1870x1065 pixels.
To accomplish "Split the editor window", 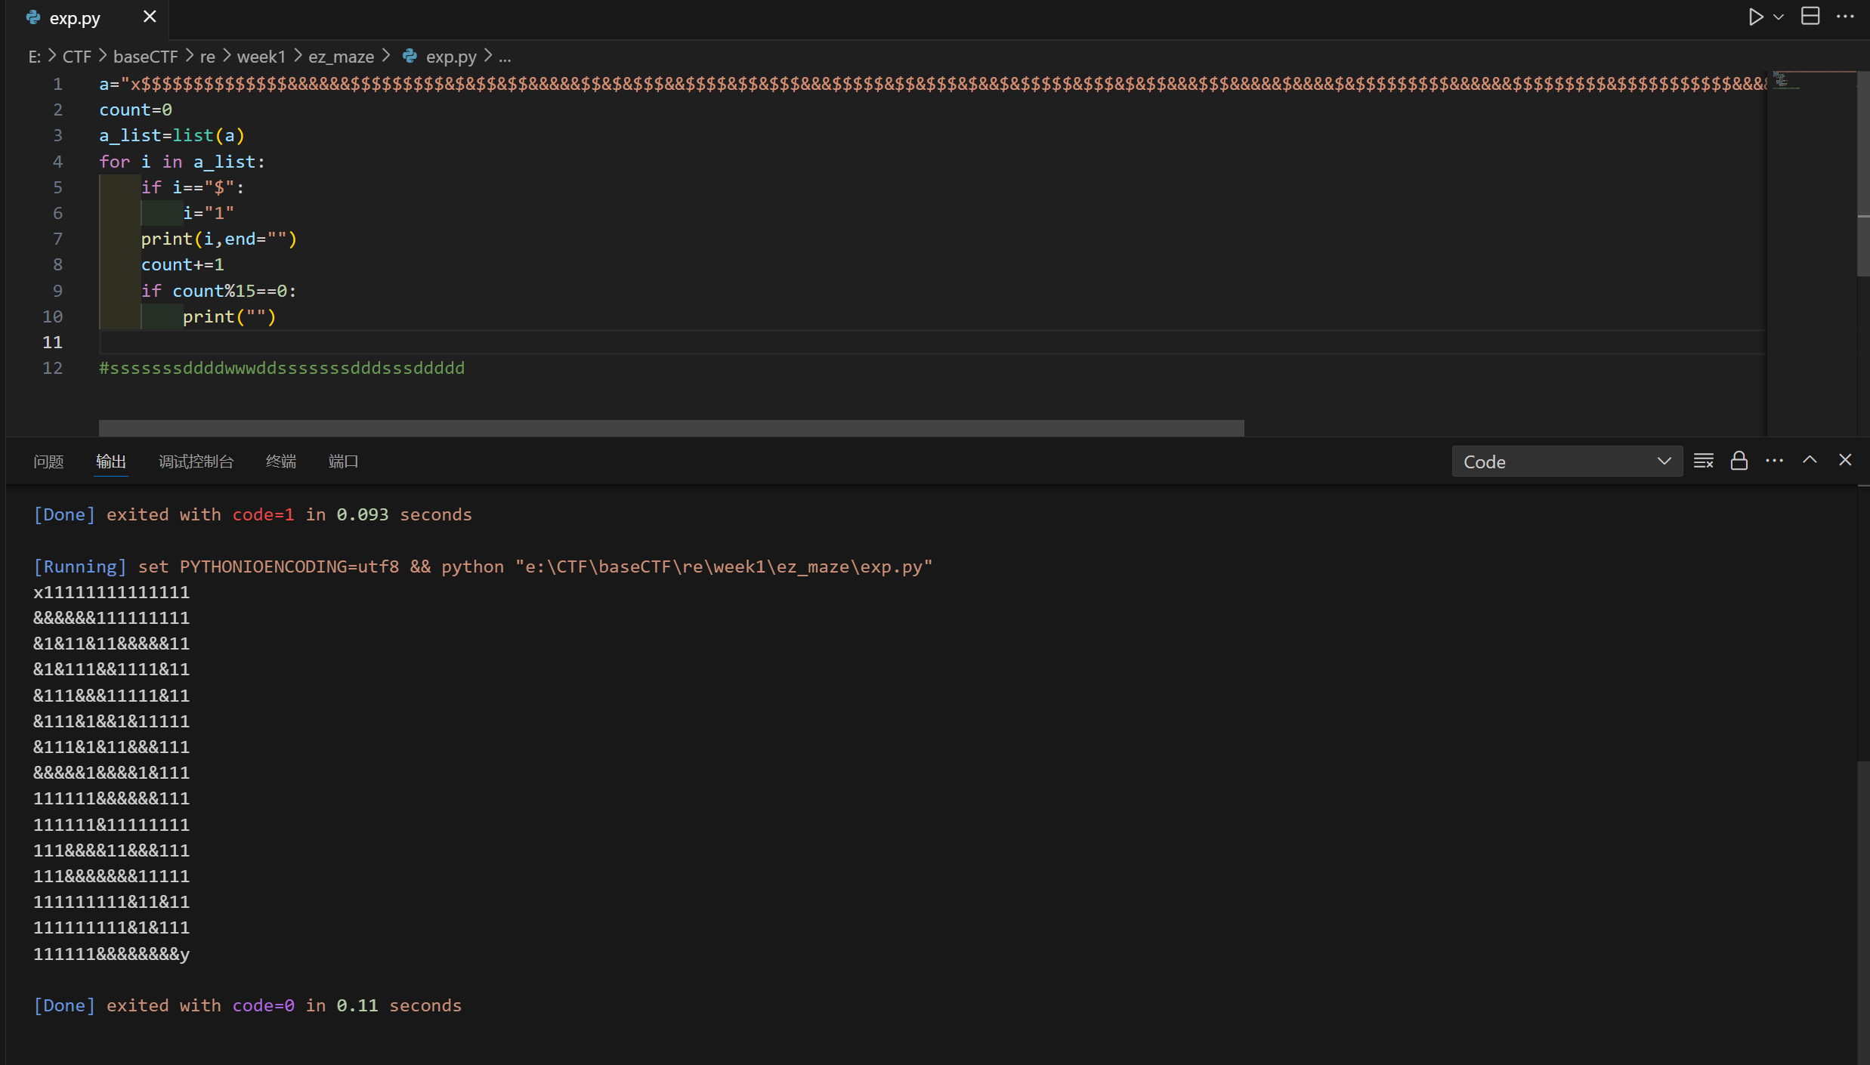I will click(x=1810, y=16).
